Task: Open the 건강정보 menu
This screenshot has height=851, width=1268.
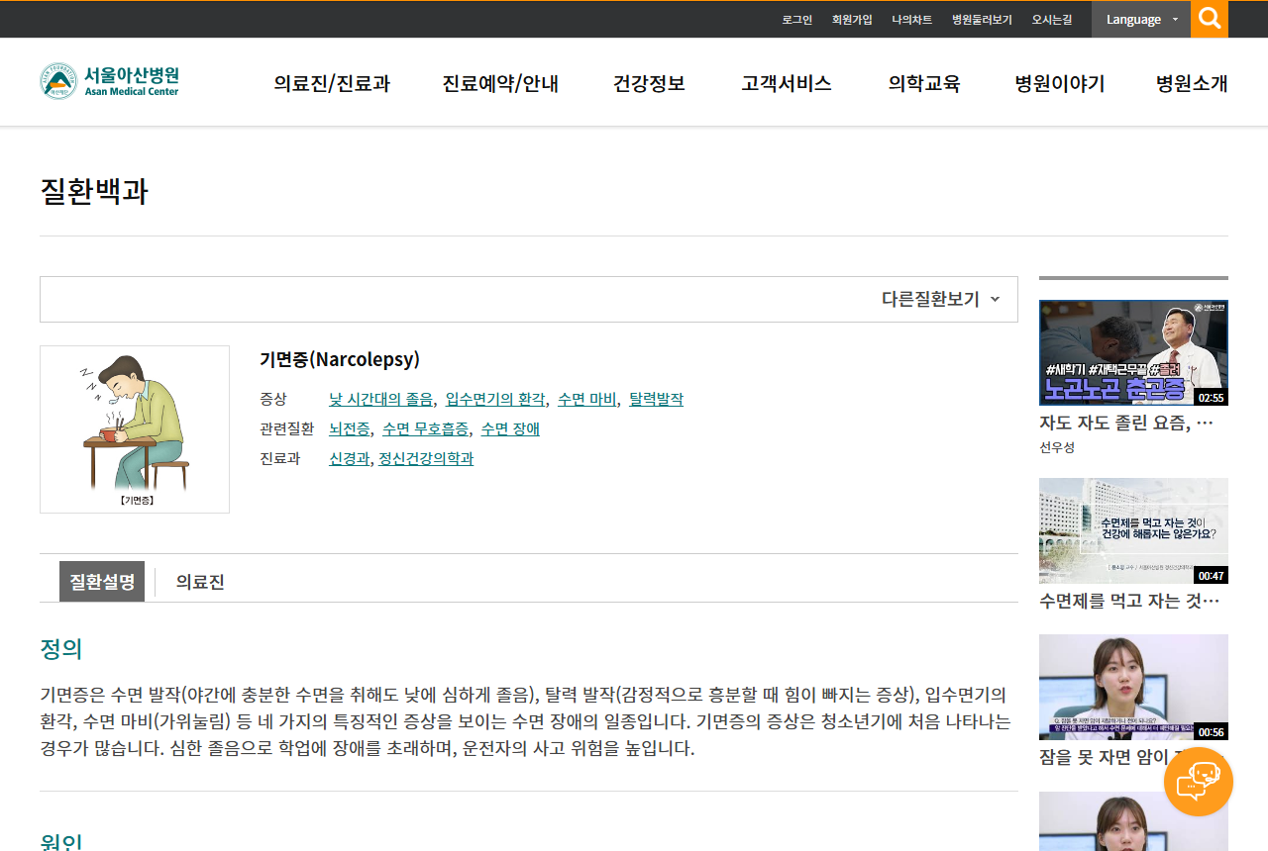Action: [x=649, y=83]
